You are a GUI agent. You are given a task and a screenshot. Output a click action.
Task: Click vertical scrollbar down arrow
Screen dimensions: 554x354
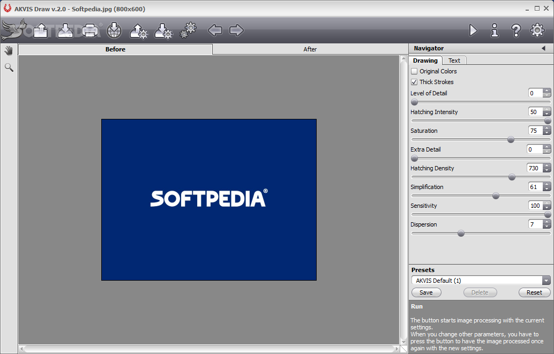pos(404,342)
